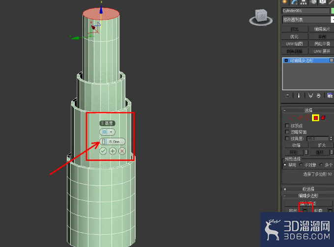Open the Display command panel tab
Screen dimensions: 334x247
tap(323, 2)
